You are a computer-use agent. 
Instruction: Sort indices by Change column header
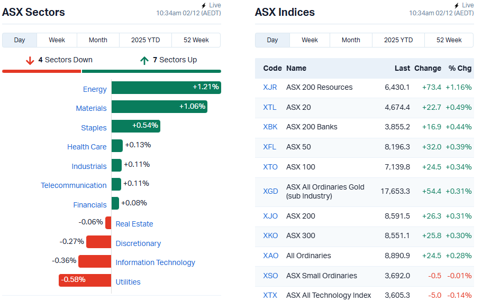point(428,68)
